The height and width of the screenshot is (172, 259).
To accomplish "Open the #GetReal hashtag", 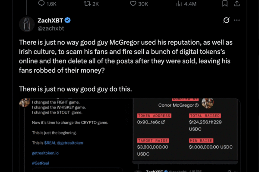I will click(x=41, y=163).
